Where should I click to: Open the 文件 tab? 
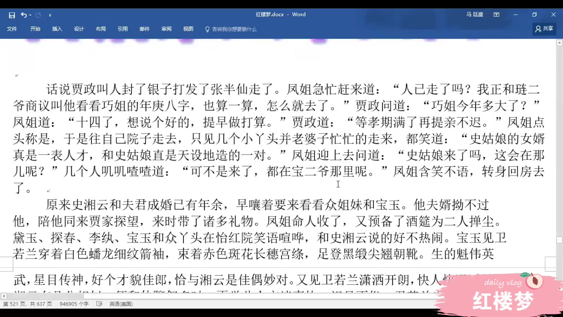(x=12, y=29)
